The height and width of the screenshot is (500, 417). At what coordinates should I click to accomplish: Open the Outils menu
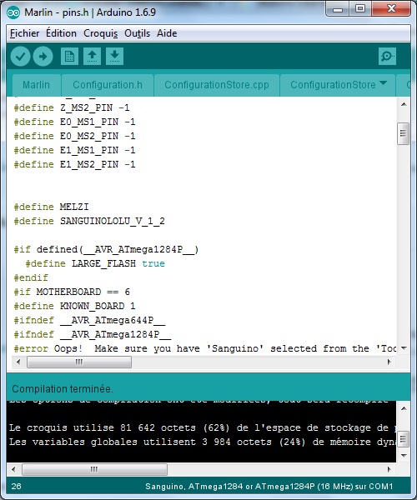(x=137, y=33)
